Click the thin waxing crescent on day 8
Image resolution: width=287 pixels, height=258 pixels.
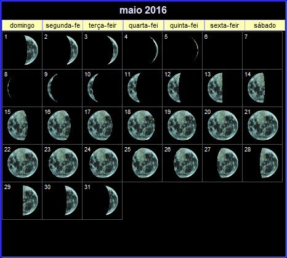(x=9, y=88)
